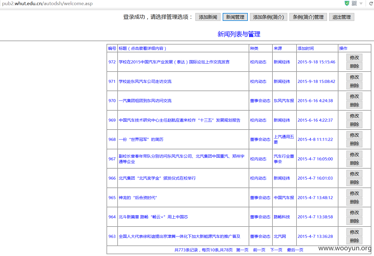The image size is (374, 256).
Task: Open article 学校赴东风汽车公司走访交流
Action: point(145,82)
